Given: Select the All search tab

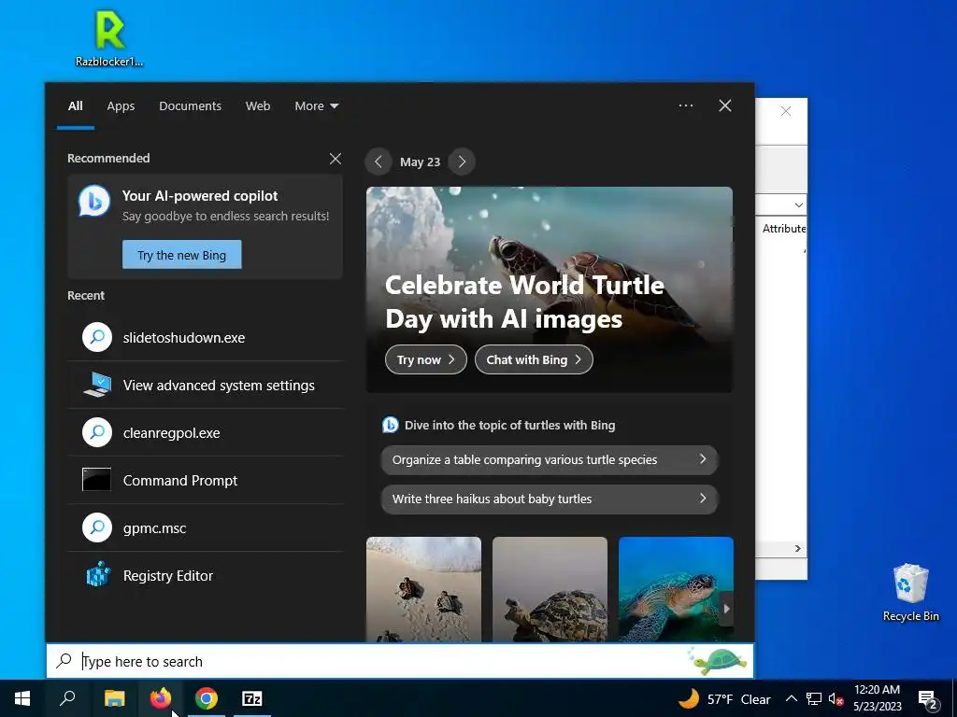Looking at the screenshot, I should (75, 106).
